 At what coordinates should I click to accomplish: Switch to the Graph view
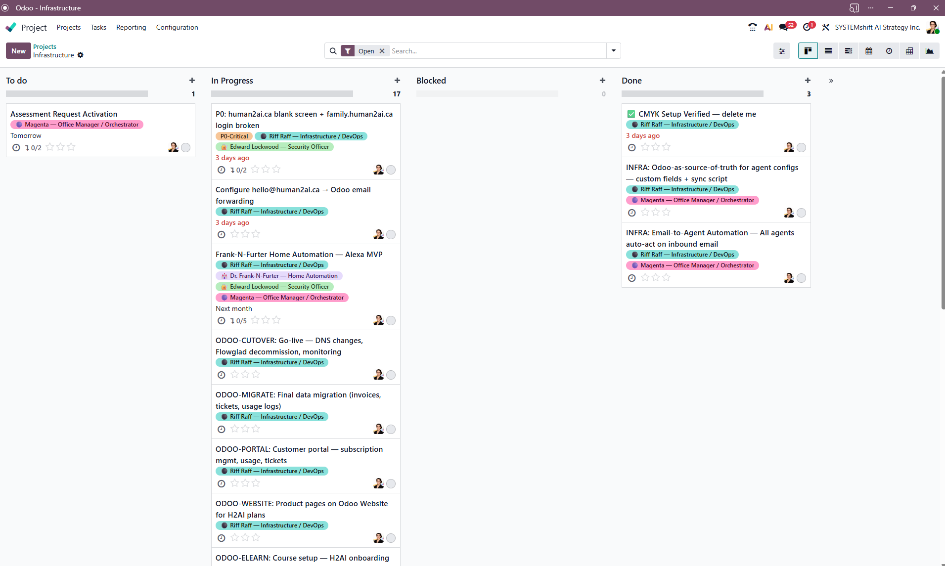point(929,51)
